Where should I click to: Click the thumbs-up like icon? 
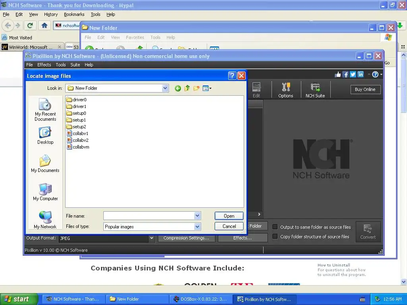click(x=338, y=75)
